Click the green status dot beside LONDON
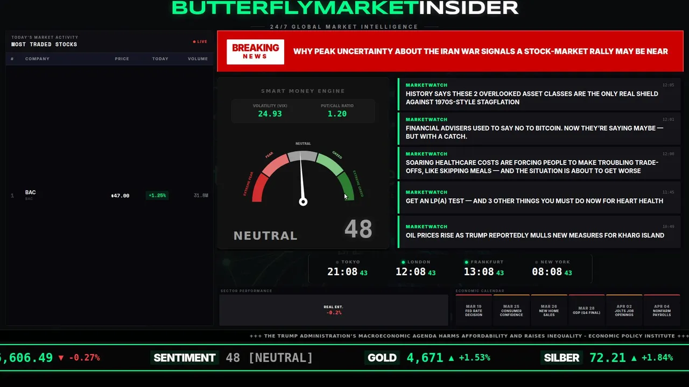This screenshot has height=387, width=689. (x=403, y=262)
